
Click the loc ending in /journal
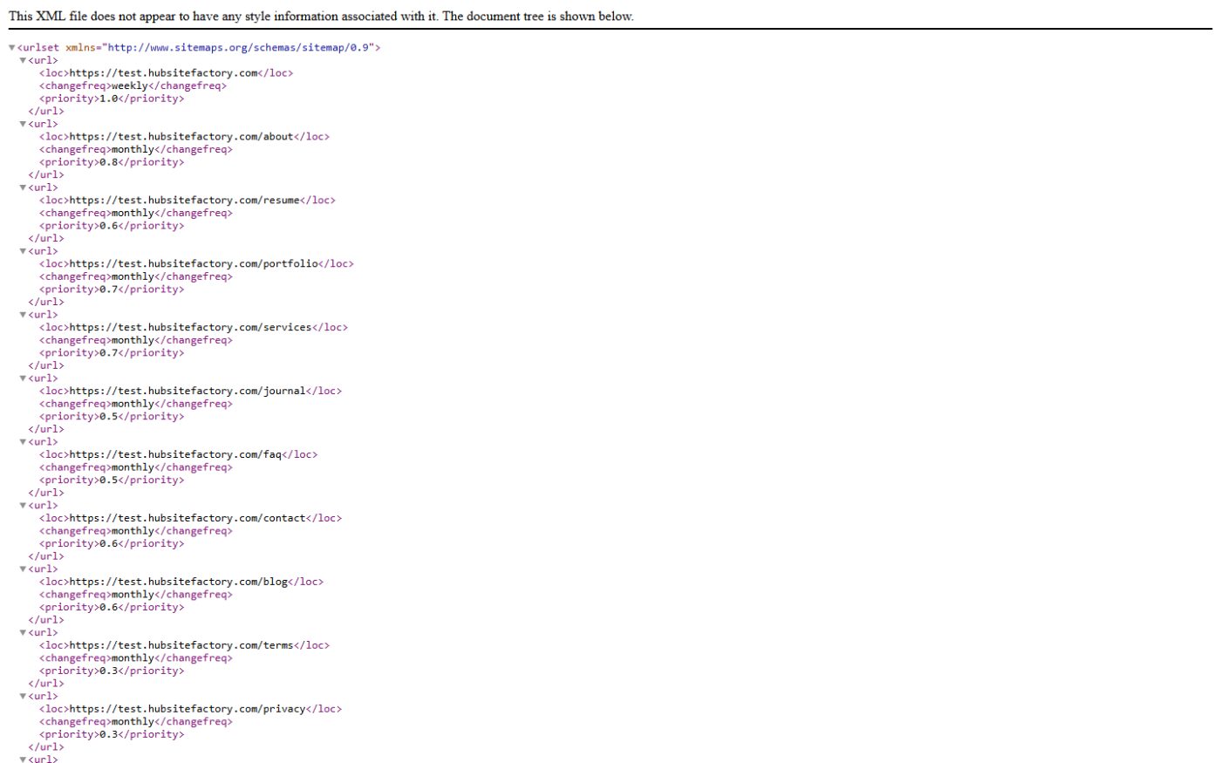click(190, 392)
